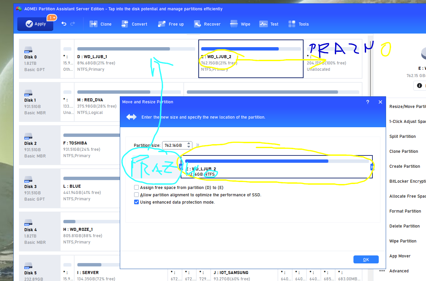
Task: Select Clone Partition in the right panel
Action: point(404,151)
